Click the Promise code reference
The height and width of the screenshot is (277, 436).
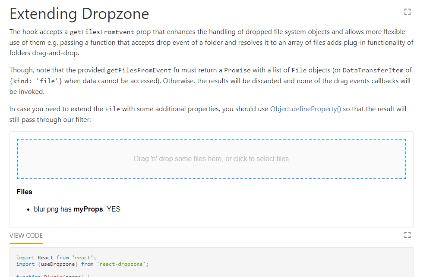pyautogui.click(x=238, y=70)
